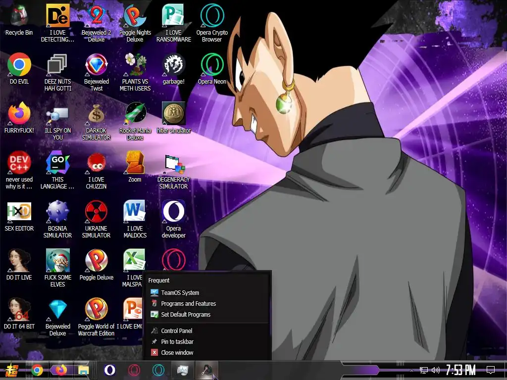Open the network tray icon
Viewport: 507px width, 380px height.
point(424,370)
